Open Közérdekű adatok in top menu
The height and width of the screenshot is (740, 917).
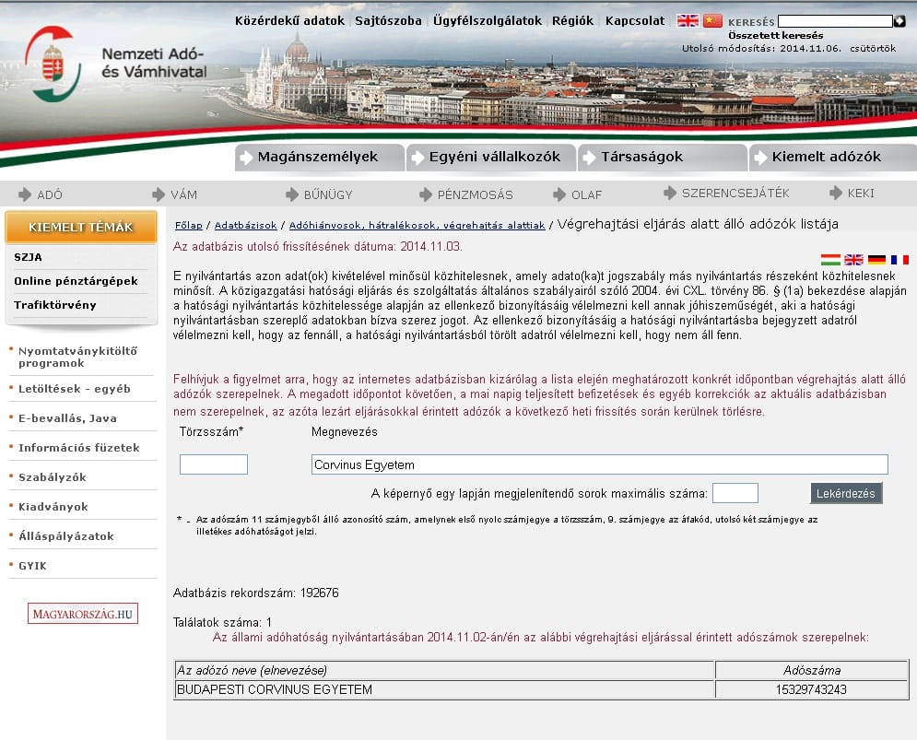pos(289,21)
